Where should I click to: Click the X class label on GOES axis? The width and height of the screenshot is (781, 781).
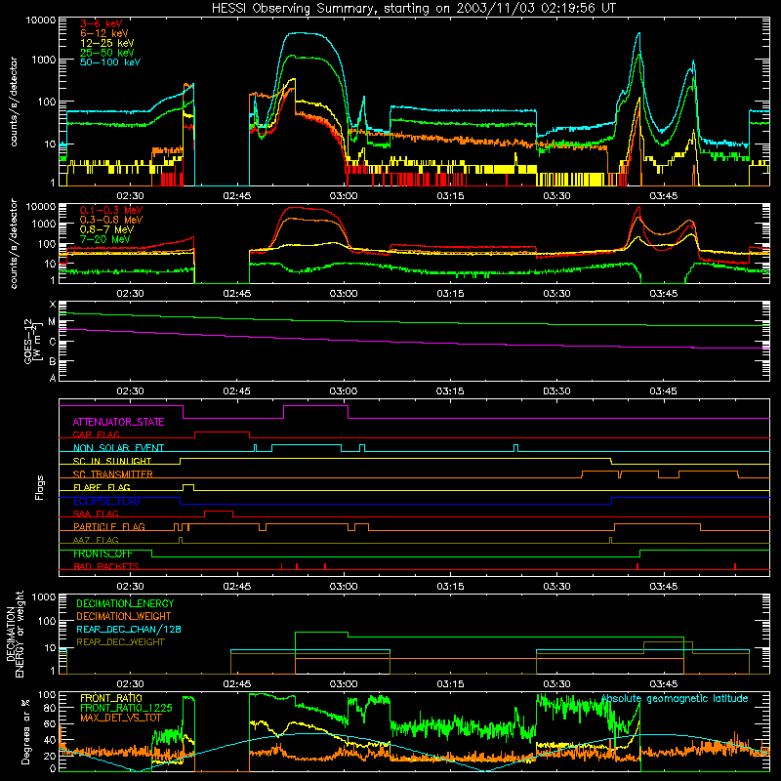click(53, 305)
